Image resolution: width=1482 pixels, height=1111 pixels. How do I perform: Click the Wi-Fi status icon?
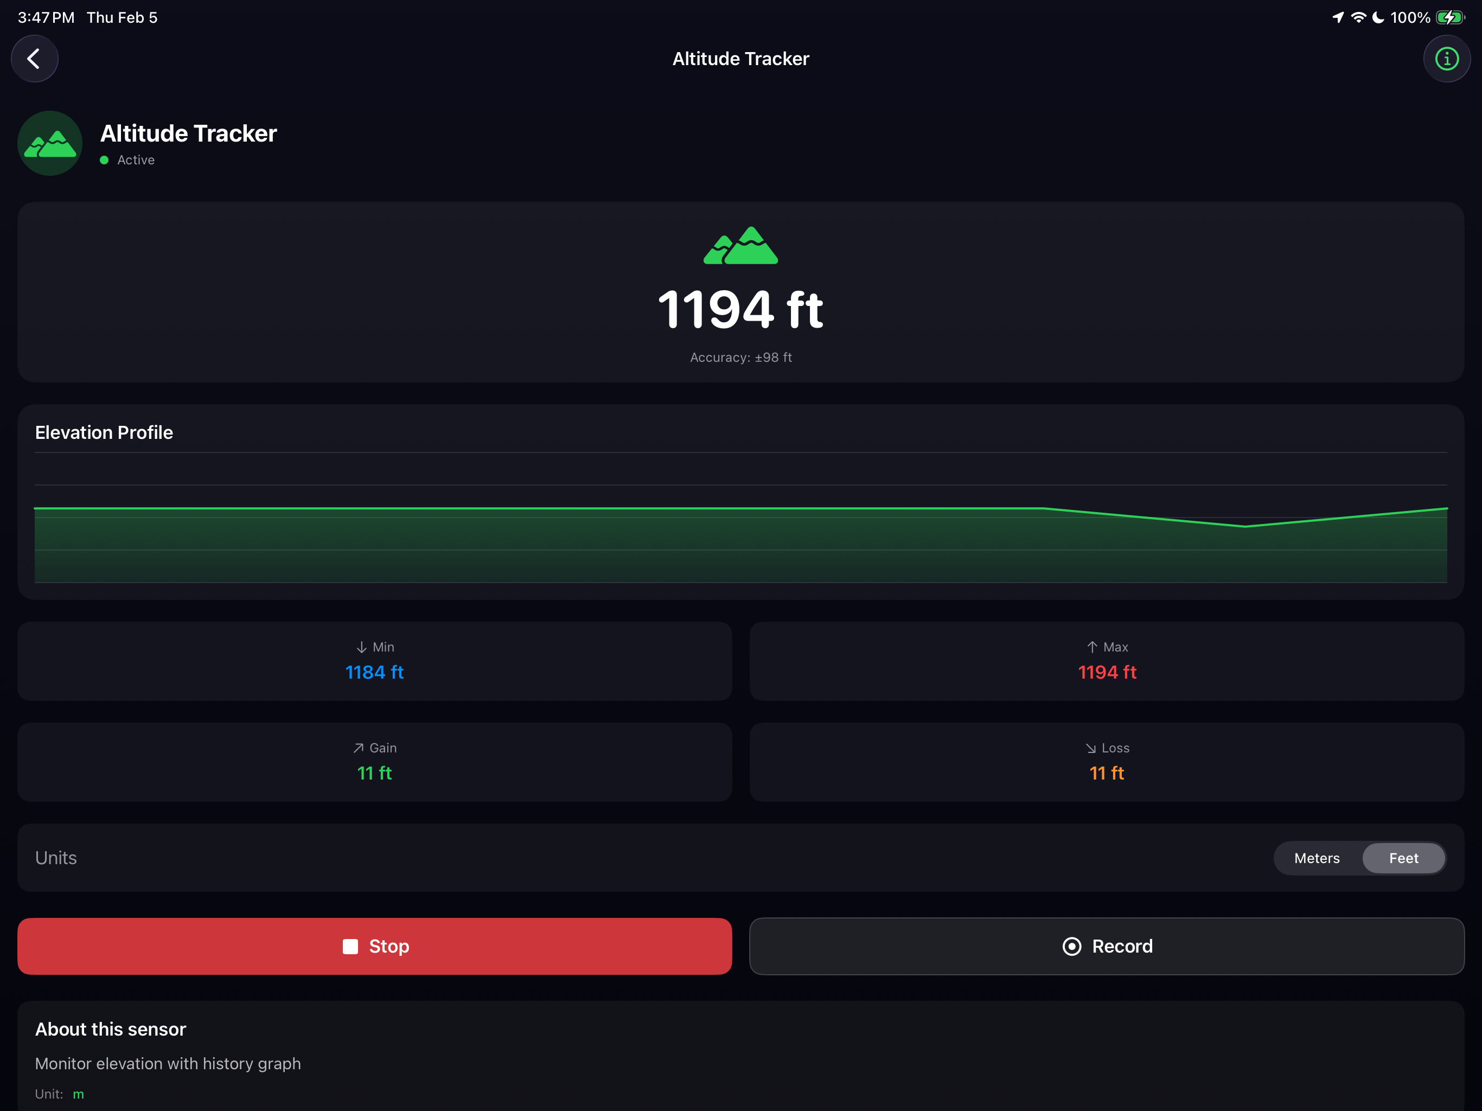tap(1359, 17)
